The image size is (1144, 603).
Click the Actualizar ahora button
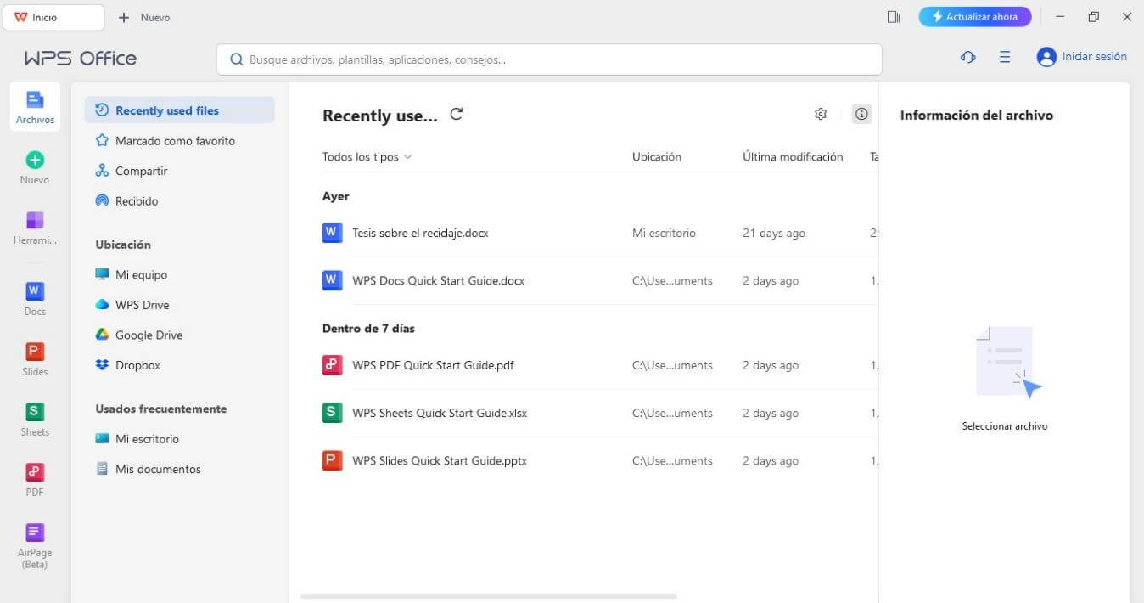tap(974, 17)
